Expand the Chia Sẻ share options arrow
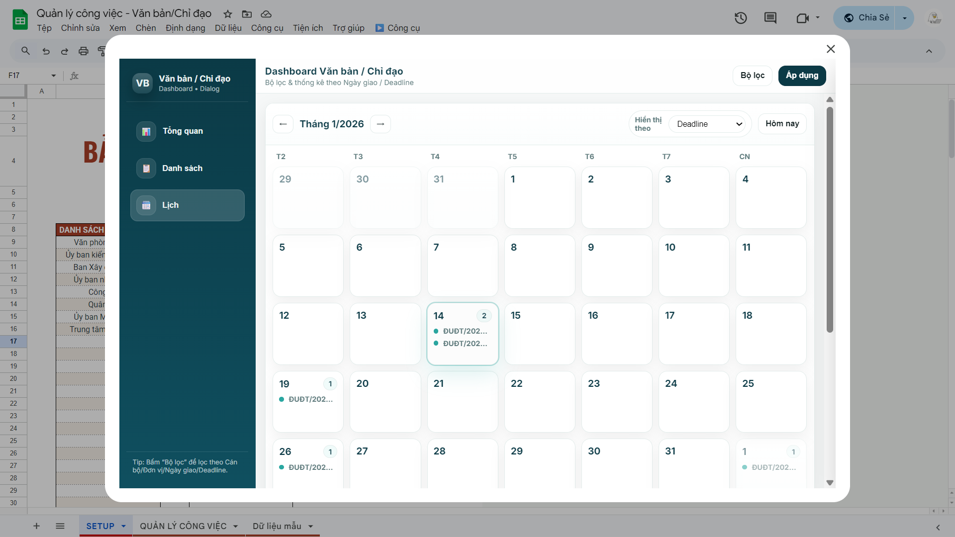 pos(904,18)
